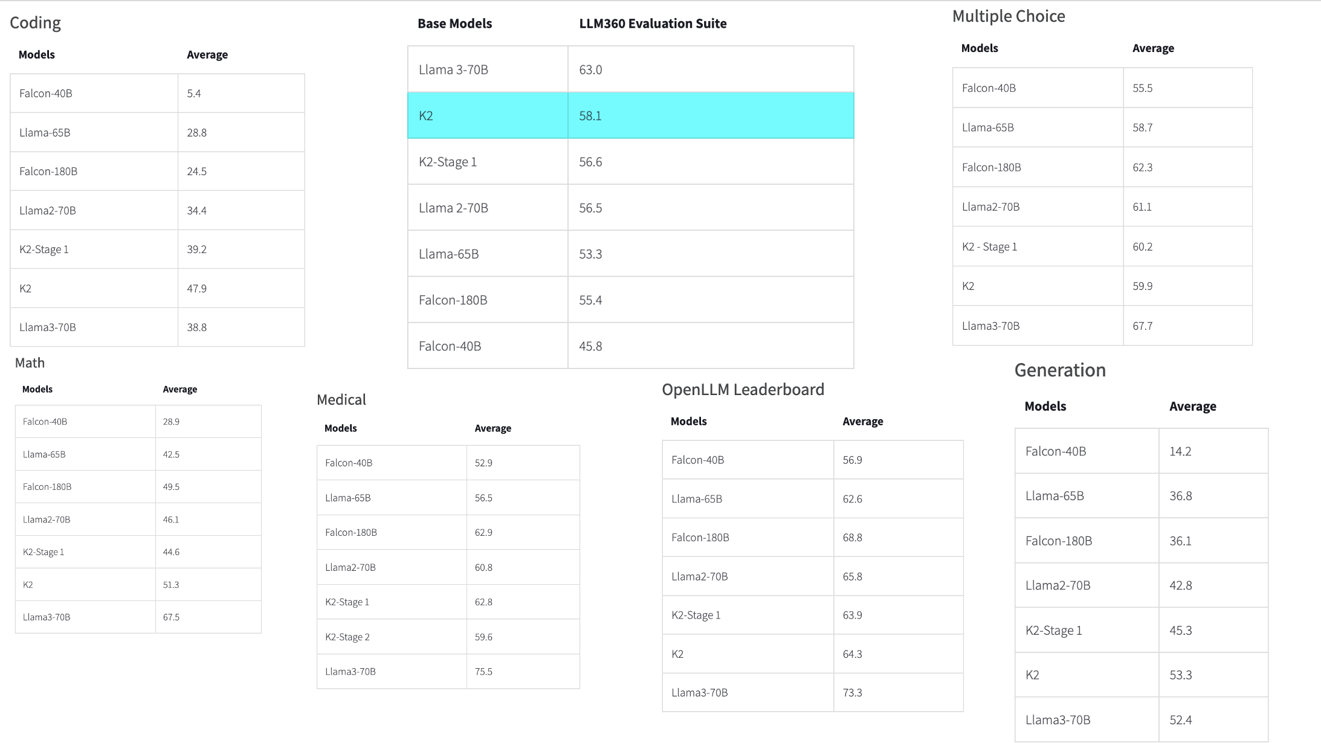Click K2-Stage 1 in Base Models table

448,162
